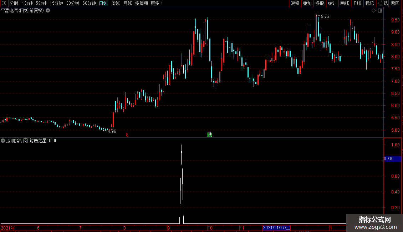This screenshot has height=232, width=403.
Task: Click the 射击之星: 0.00 indicator label
Action: (43, 141)
